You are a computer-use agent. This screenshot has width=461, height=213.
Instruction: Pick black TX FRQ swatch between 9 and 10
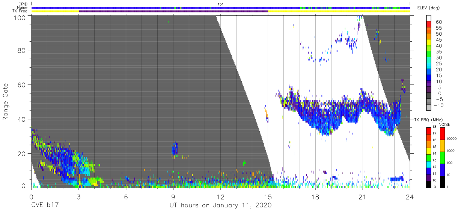(x=429, y=184)
